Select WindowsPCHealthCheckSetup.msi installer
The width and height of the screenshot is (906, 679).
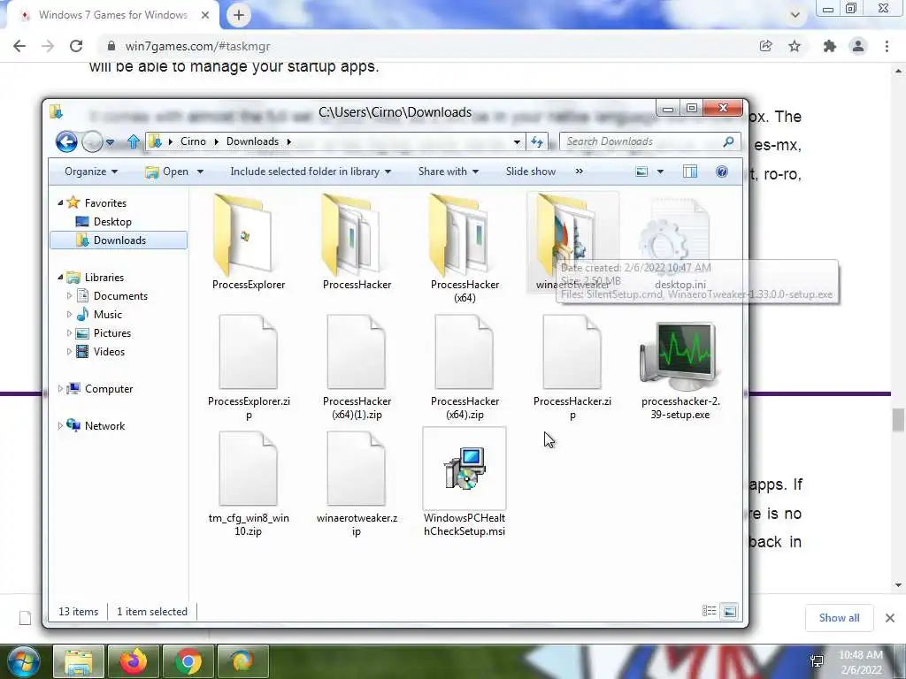tap(465, 483)
